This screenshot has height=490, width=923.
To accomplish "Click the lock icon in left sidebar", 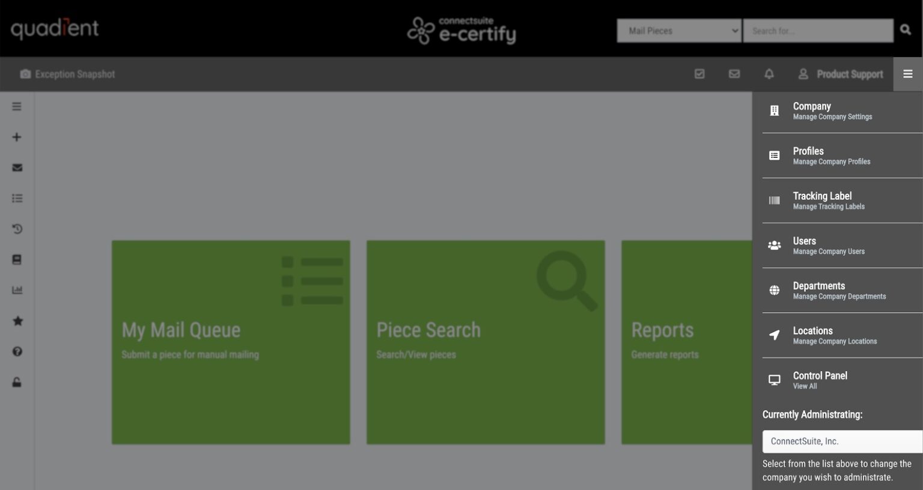I will click(17, 382).
